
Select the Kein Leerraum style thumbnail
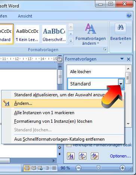27,34
